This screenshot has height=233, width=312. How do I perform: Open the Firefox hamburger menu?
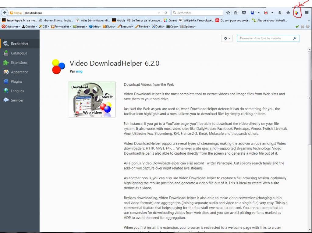(x=307, y=13)
